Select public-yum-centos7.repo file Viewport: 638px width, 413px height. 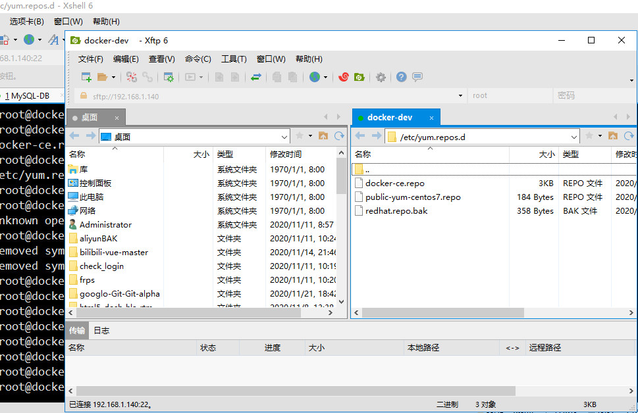pos(413,197)
